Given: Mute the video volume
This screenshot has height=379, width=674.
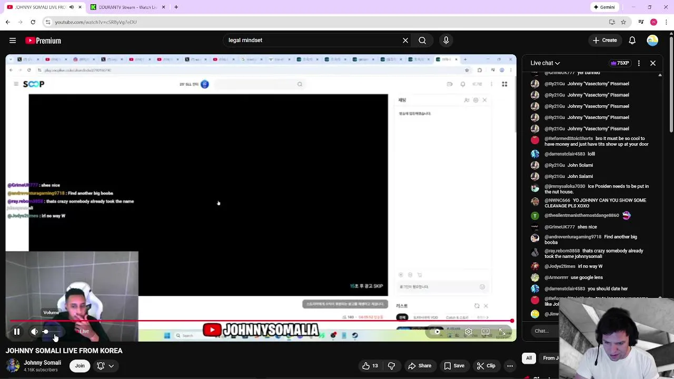Looking at the screenshot, I should point(34,332).
